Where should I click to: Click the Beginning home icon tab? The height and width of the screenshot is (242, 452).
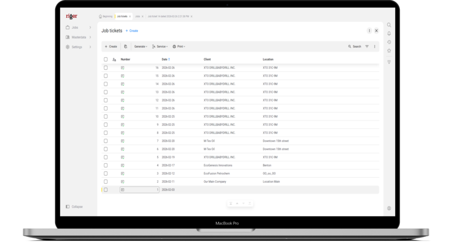coord(105,16)
